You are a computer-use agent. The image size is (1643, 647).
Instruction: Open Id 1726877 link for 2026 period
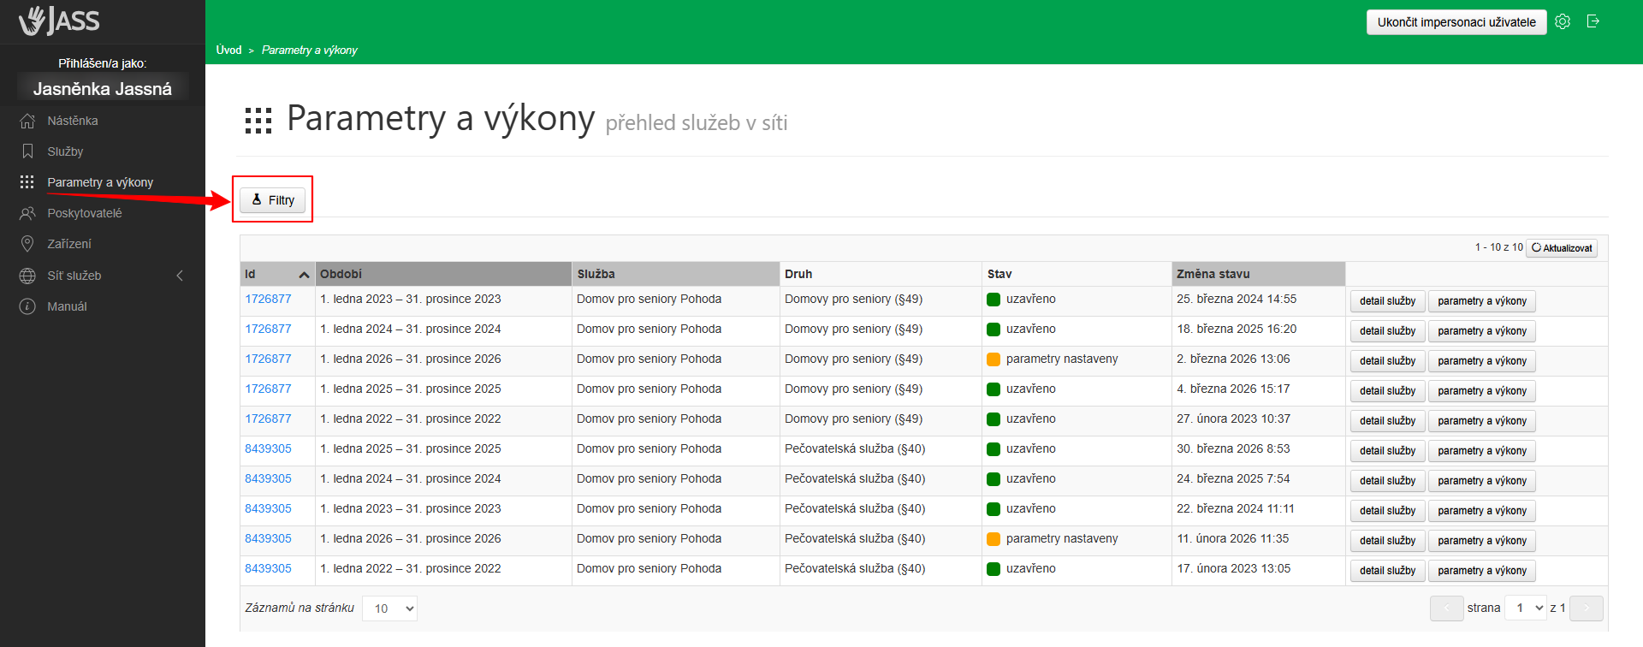(x=268, y=359)
